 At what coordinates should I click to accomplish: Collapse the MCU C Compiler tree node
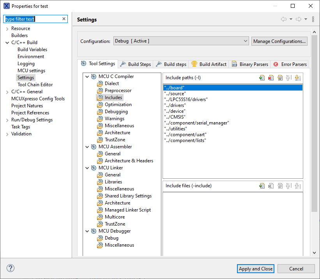point(87,76)
